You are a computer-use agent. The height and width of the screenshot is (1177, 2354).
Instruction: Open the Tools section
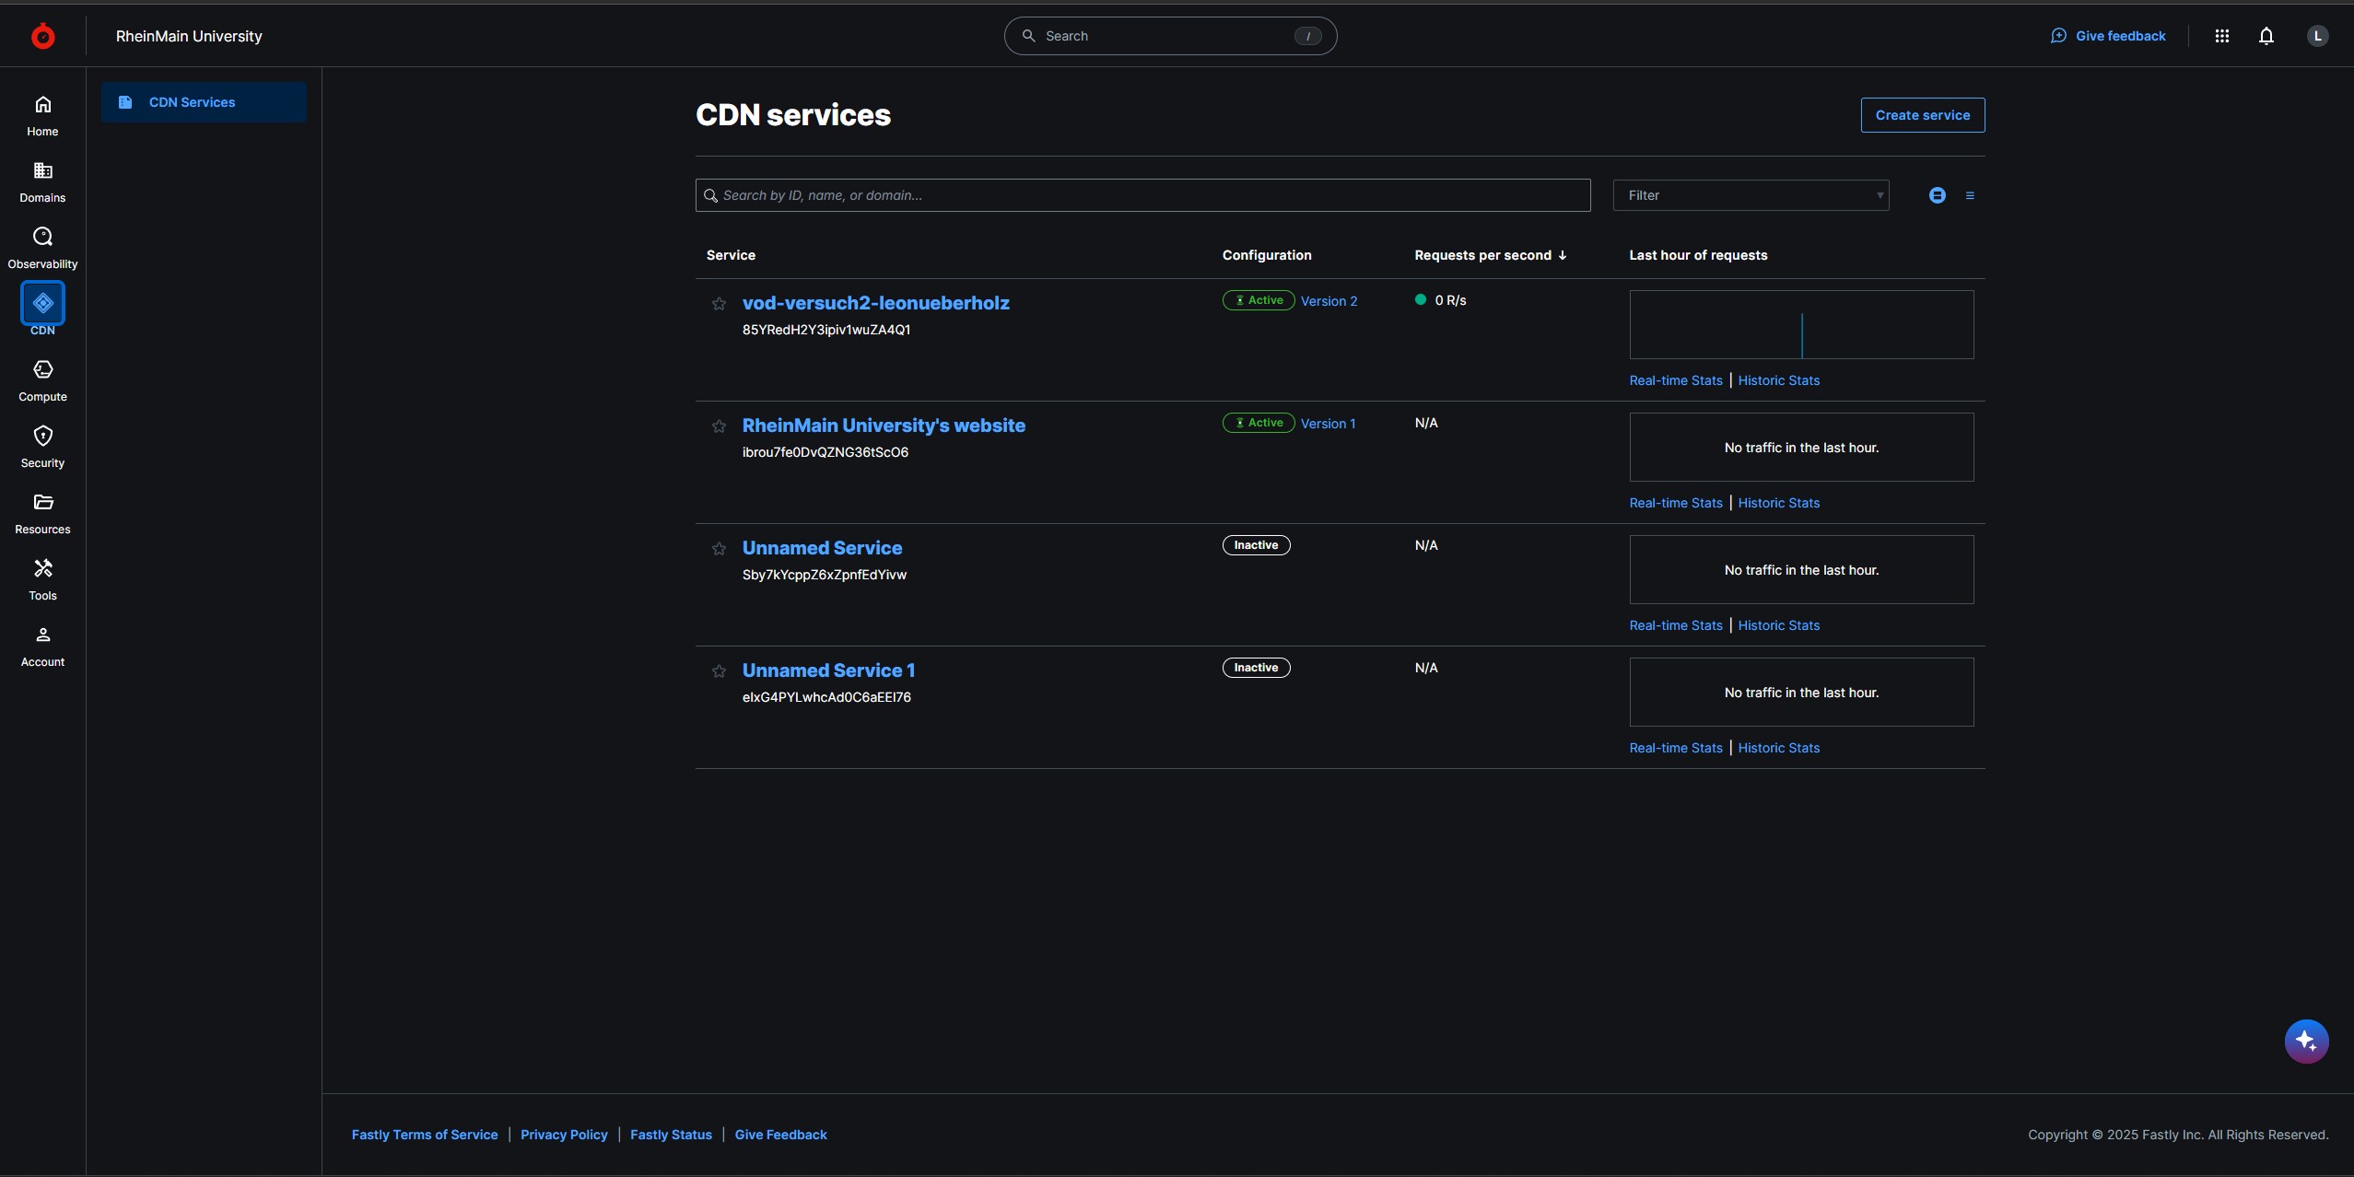click(42, 579)
